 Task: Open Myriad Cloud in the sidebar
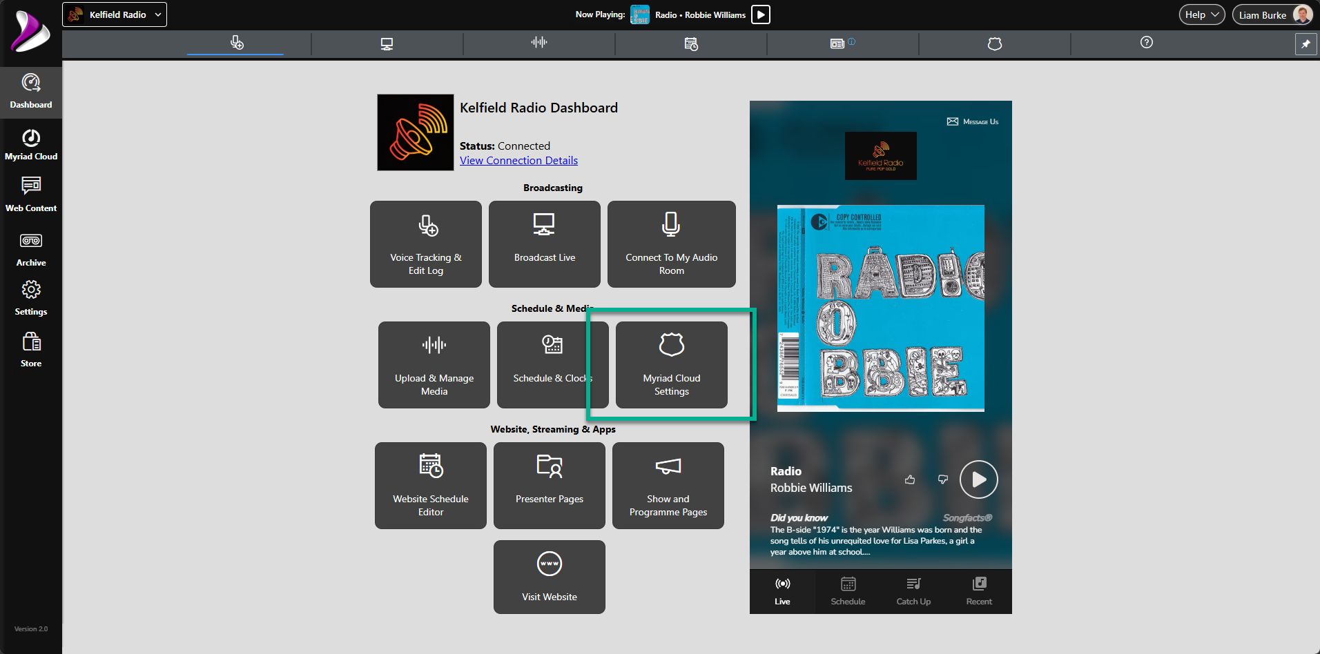[31, 145]
